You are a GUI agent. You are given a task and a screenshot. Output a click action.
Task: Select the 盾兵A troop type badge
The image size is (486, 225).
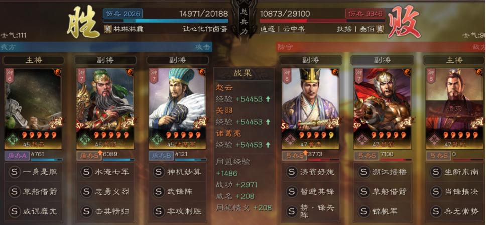click(17, 156)
